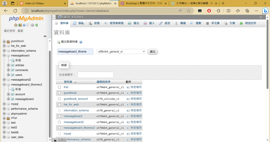Open 最近使用 recent tables button
The height and width of the screenshot is (142, 270).
coord(9,31)
